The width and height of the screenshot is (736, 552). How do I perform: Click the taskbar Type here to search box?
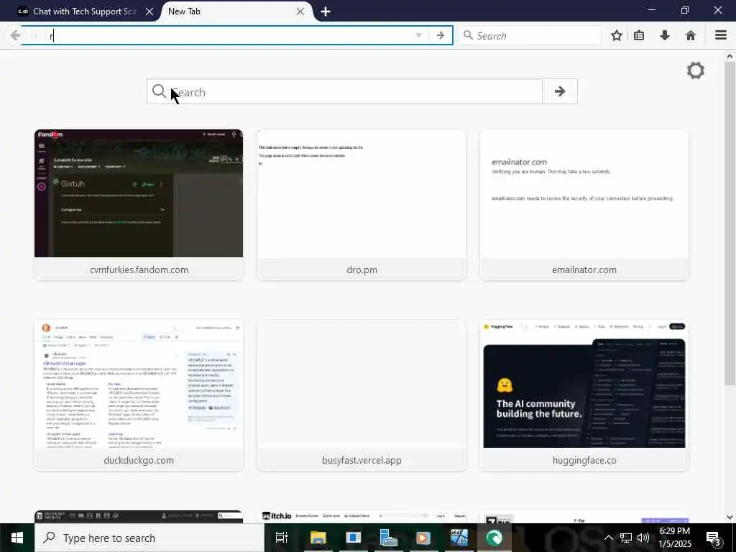click(149, 538)
